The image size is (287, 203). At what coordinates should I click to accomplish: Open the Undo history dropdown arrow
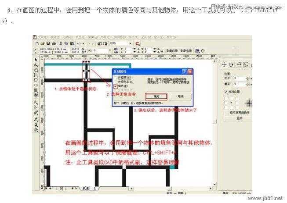pos(83,44)
